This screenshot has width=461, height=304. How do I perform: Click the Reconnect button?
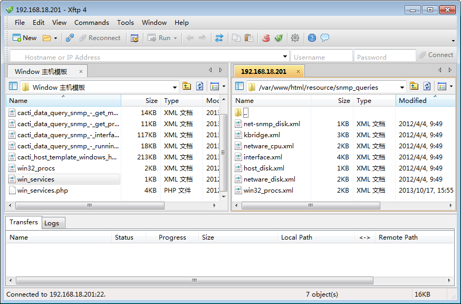tap(100, 38)
